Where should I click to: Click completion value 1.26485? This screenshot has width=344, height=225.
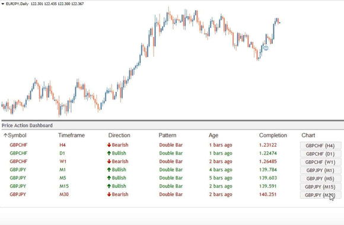(268, 162)
